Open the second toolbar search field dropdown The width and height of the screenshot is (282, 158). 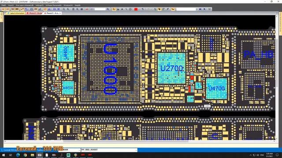(x=197, y=9)
